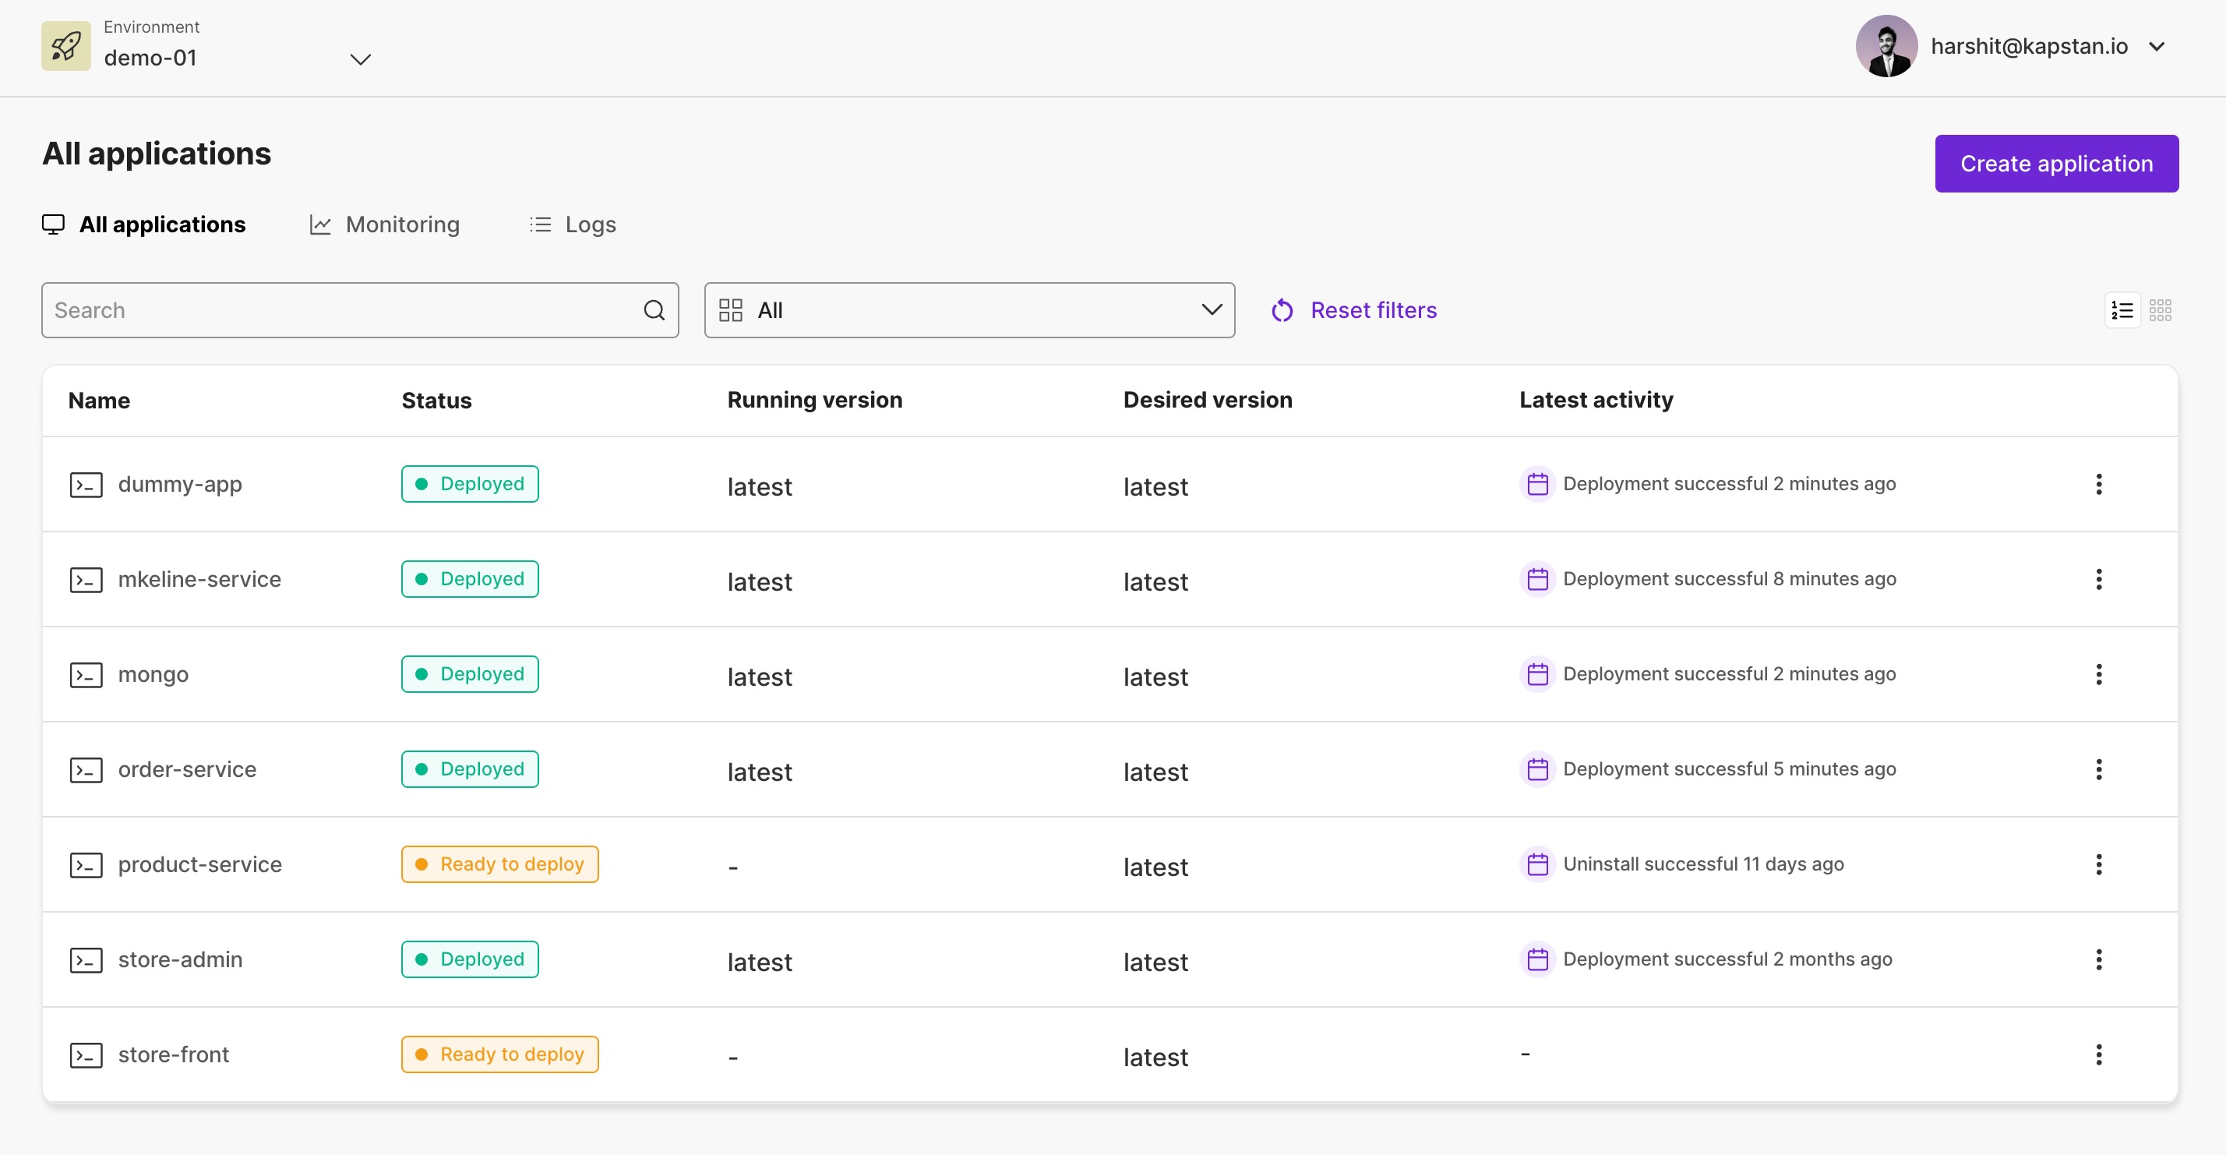2226x1155 pixels.
Task: Click the magnifier search icon
Action: [x=654, y=310]
